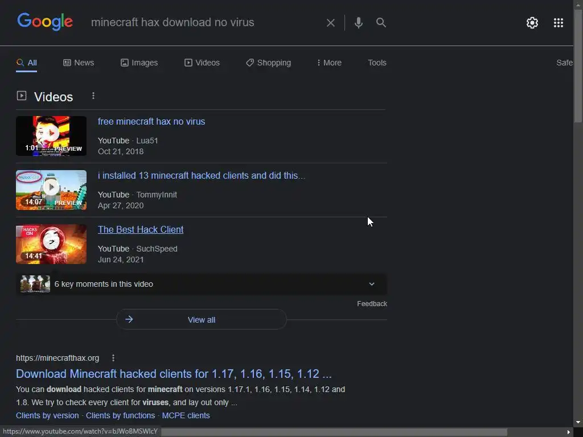Open search Tools

pos(377,63)
